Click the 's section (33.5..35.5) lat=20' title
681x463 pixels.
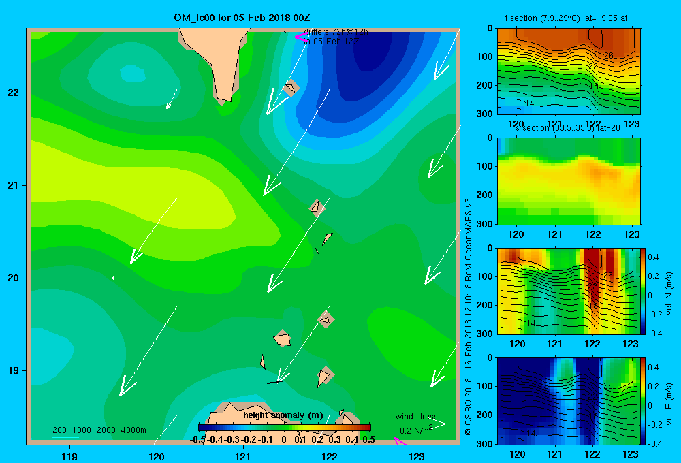[x=567, y=128]
